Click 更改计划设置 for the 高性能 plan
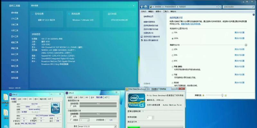 [x=239, y=83]
